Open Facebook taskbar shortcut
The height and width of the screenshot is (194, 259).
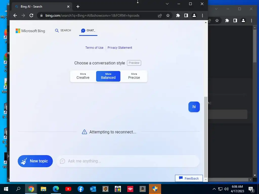click(81, 189)
